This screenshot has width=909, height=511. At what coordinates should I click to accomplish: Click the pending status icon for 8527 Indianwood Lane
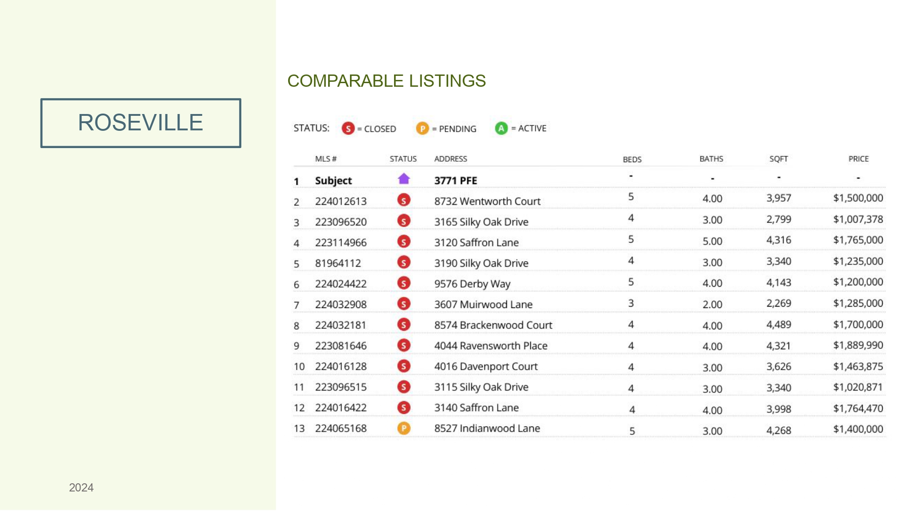404,428
